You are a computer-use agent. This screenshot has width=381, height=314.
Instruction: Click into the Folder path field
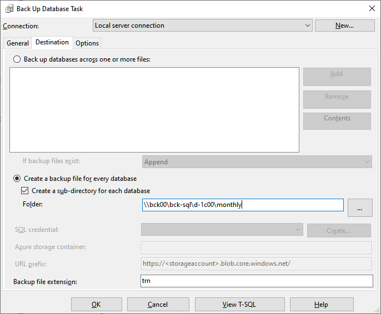tap(243, 205)
